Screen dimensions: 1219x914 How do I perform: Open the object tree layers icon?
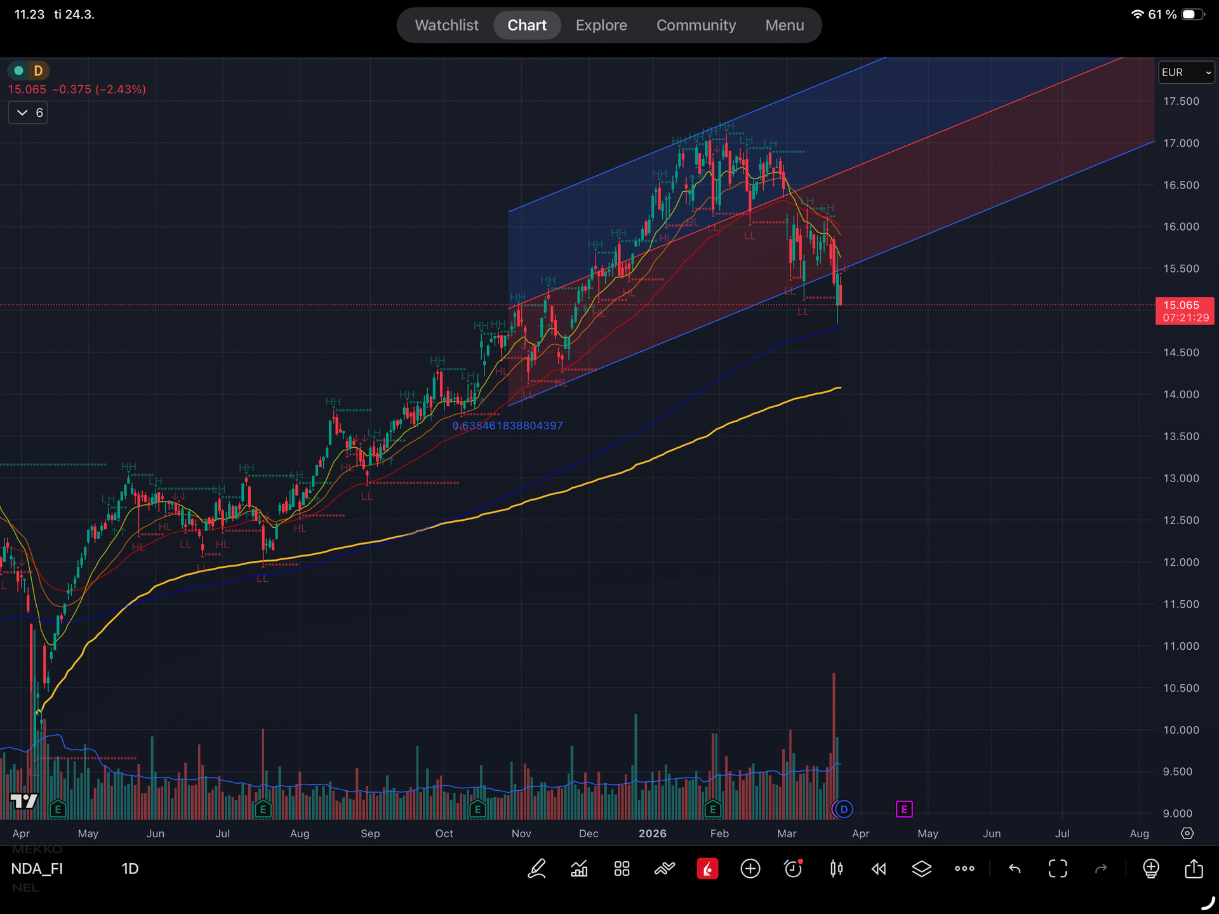921,868
